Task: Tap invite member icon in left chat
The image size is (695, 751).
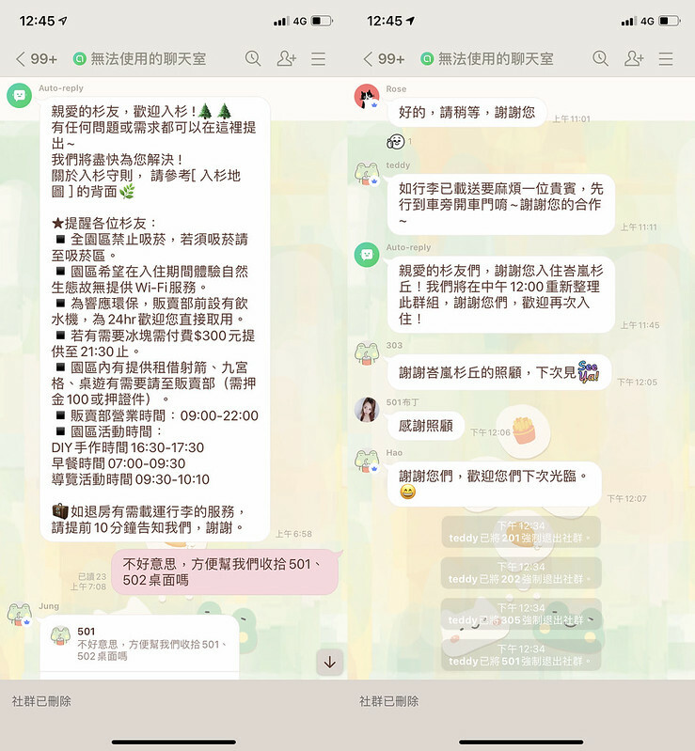Action: point(286,58)
